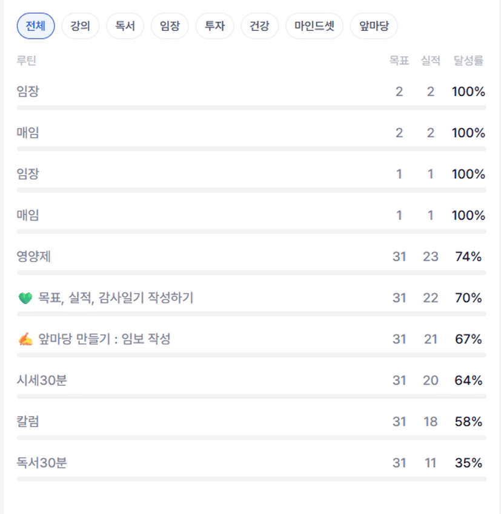
Task: Select the 전체 filter tab
Action: coord(36,26)
